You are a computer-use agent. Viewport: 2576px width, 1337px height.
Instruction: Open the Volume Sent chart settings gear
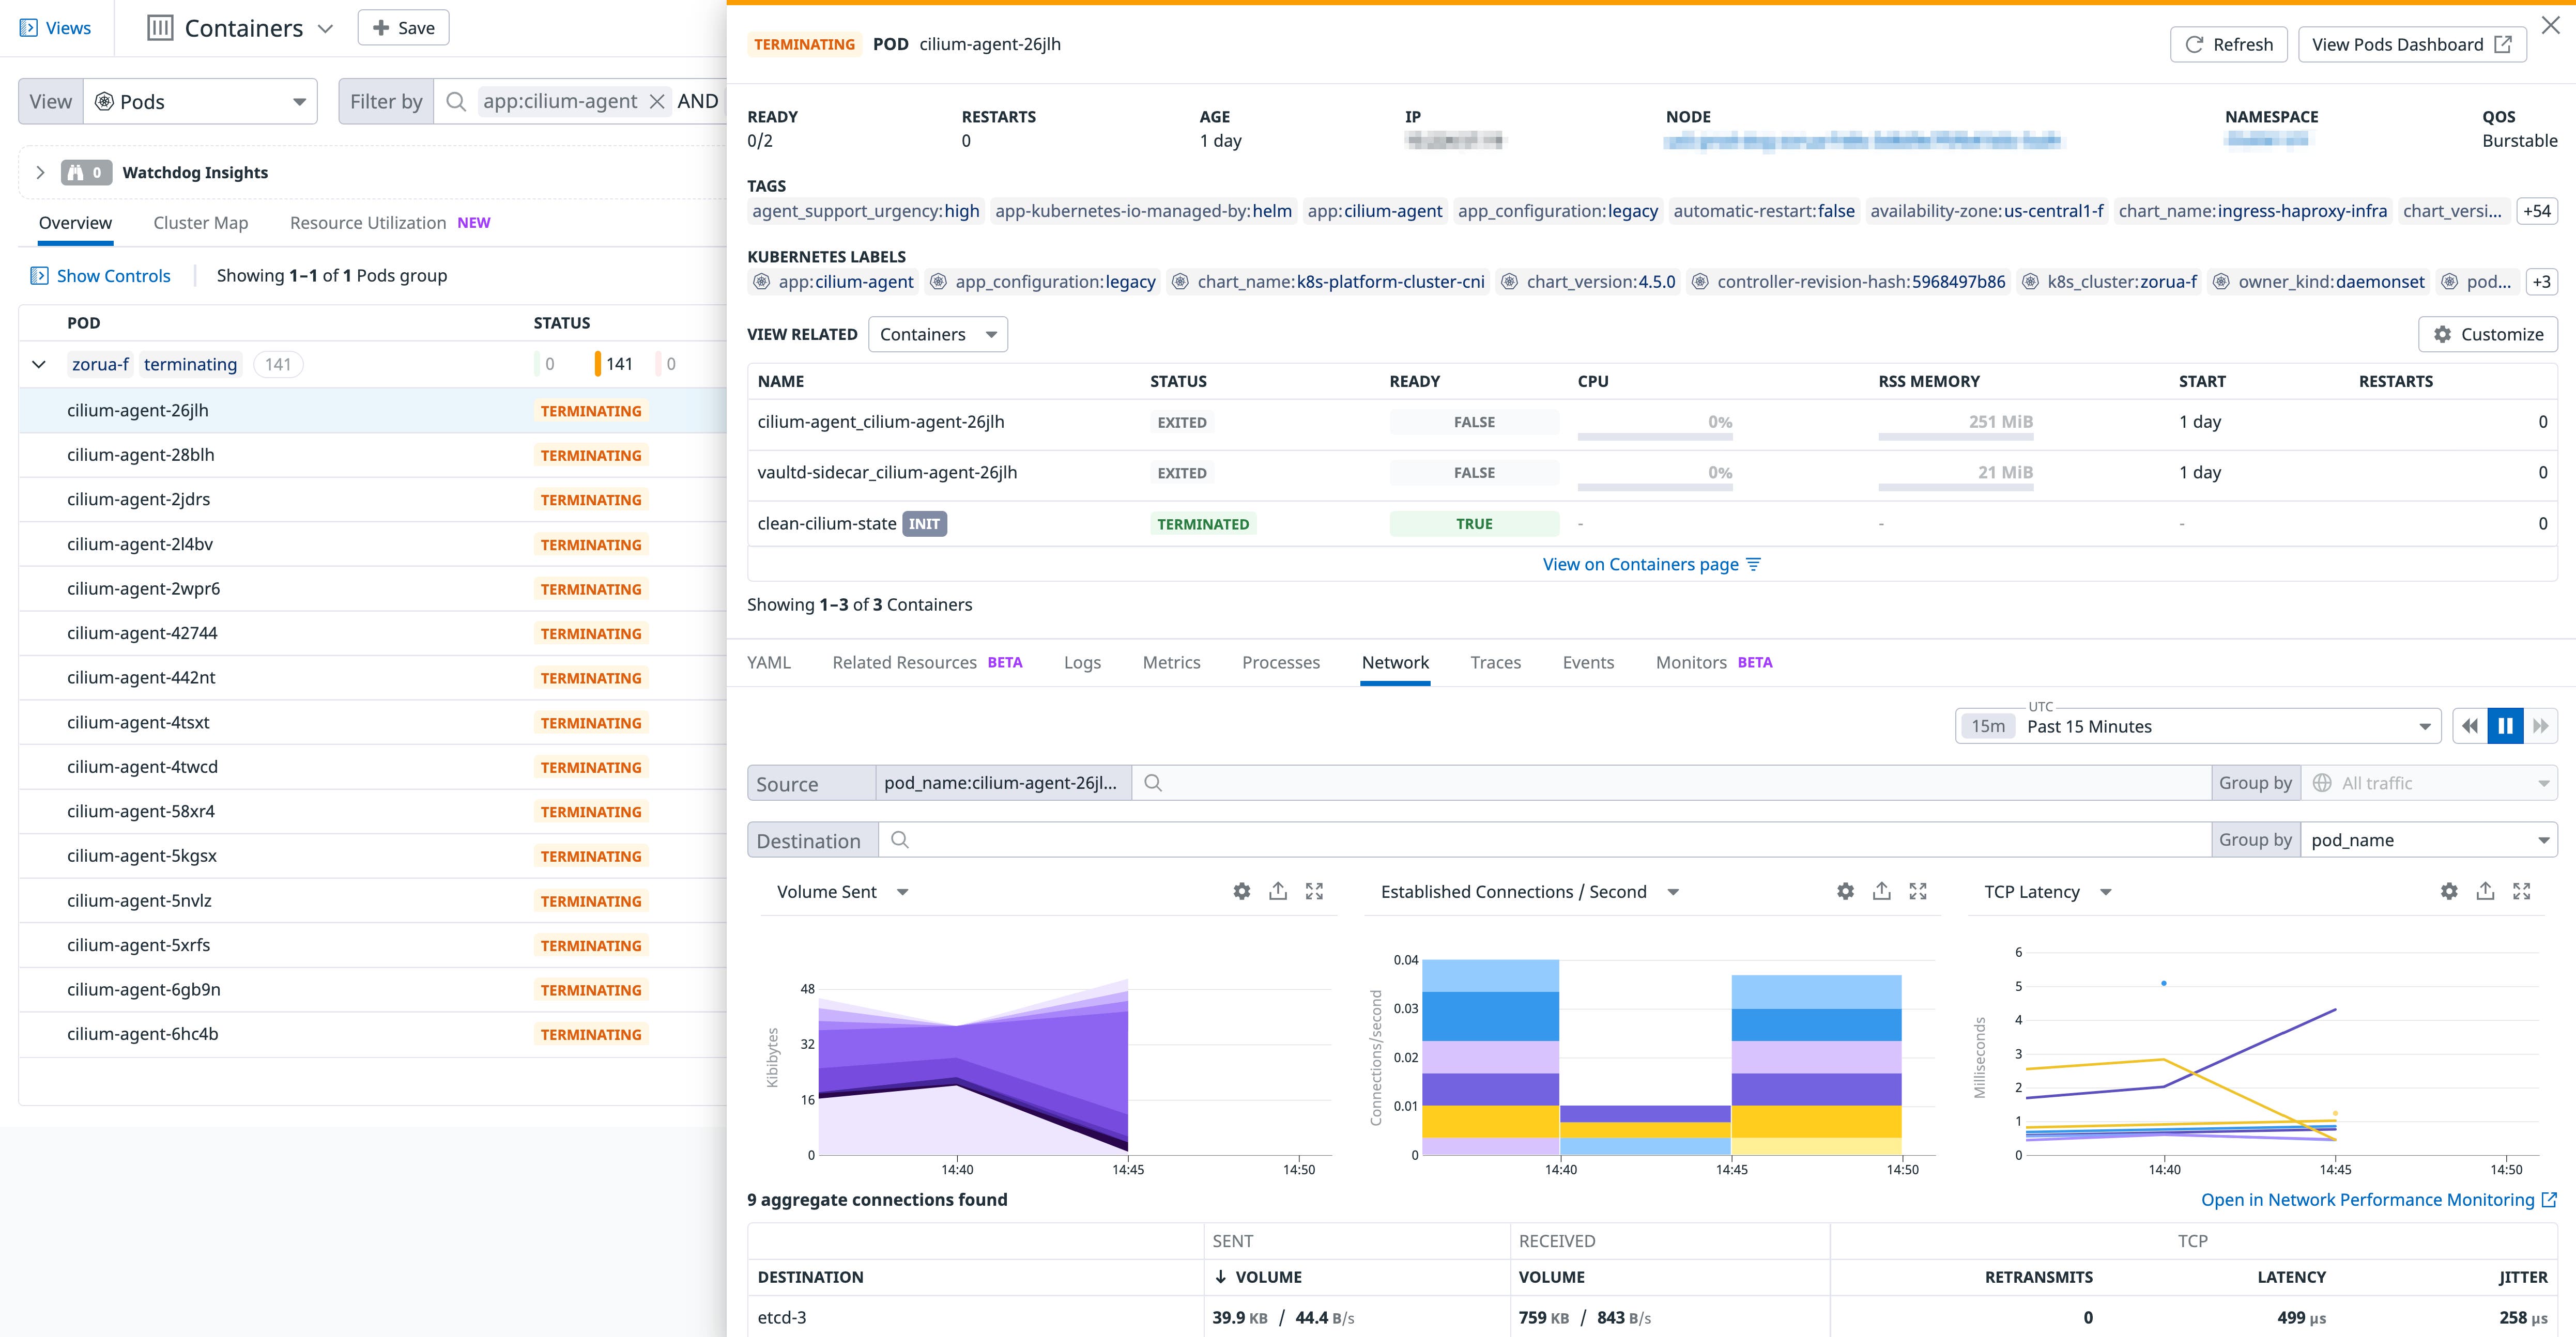[x=1241, y=890]
